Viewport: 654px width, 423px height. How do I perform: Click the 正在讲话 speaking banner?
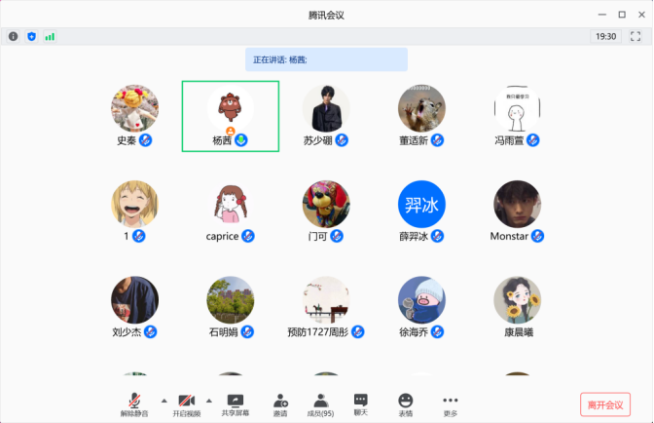click(326, 59)
